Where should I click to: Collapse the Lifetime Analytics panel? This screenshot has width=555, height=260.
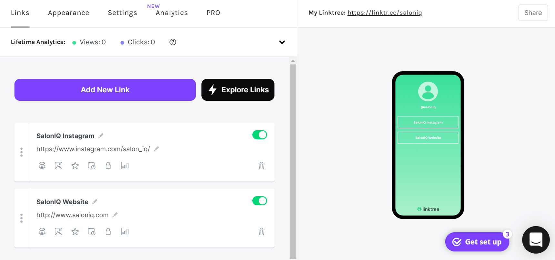(282, 42)
